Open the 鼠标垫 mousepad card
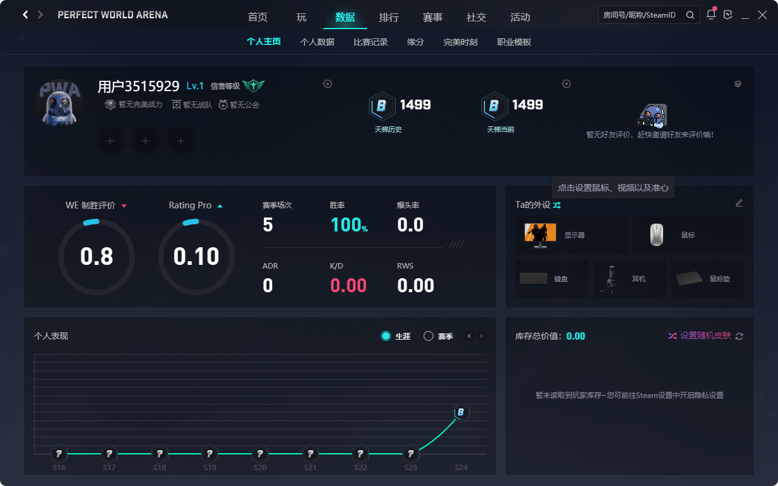Viewport: 778px width, 486px height. coord(707,279)
